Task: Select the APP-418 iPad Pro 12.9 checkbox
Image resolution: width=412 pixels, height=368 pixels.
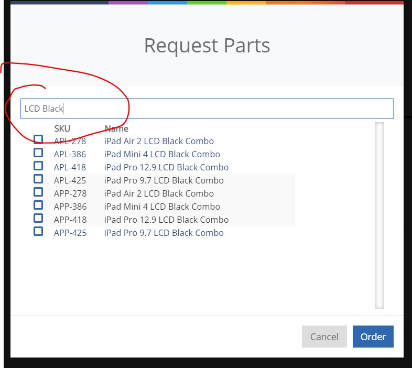Action: pyautogui.click(x=38, y=218)
